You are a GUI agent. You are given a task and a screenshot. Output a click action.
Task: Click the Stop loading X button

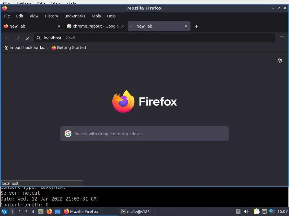28,38
